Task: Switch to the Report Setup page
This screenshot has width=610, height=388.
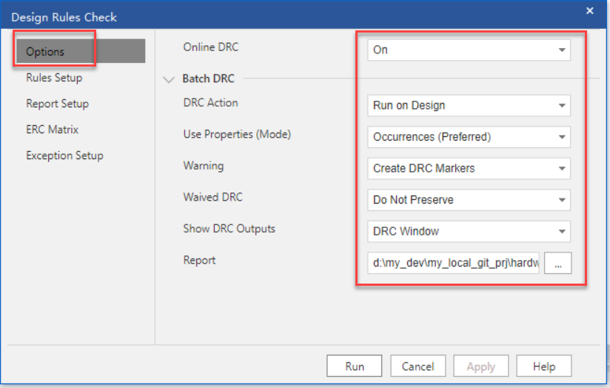Action: point(57,104)
